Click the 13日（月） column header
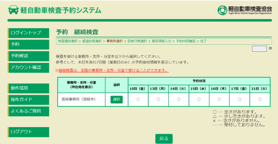Screen dimensions: 278x144 tap(159, 89)
